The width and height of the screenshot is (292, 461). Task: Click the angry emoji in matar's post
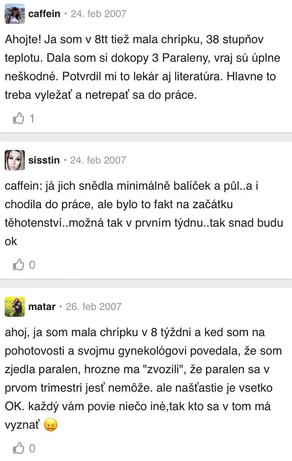(x=51, y=425)
